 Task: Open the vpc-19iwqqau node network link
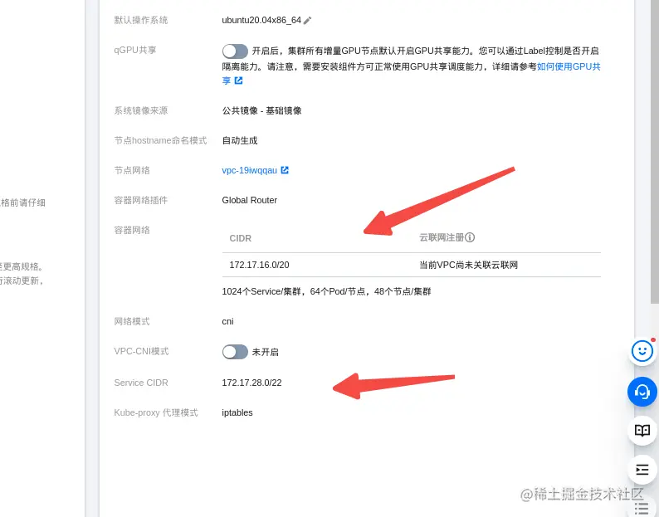point(249,170)
